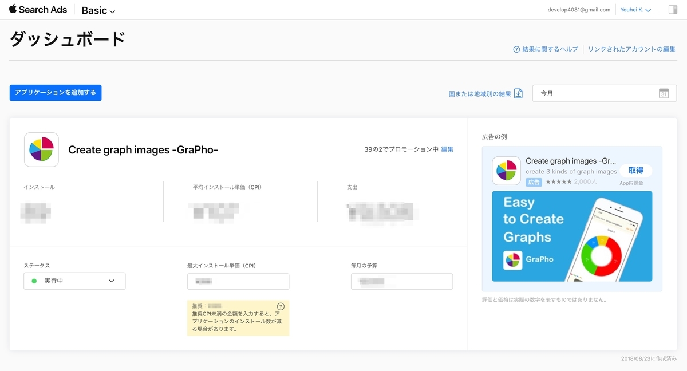Open the status dropdown showing 実行中
The width and height of the screenshot is (687, 371).
click(x=74, y=281)
